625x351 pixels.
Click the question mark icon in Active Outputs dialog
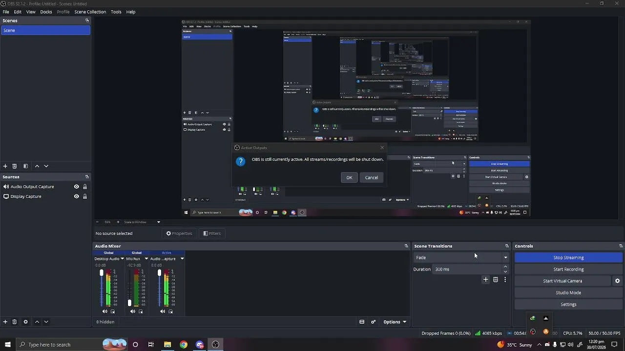[240, 162]
